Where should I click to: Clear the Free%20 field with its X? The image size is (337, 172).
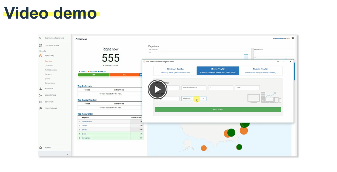tap(203, 98)
